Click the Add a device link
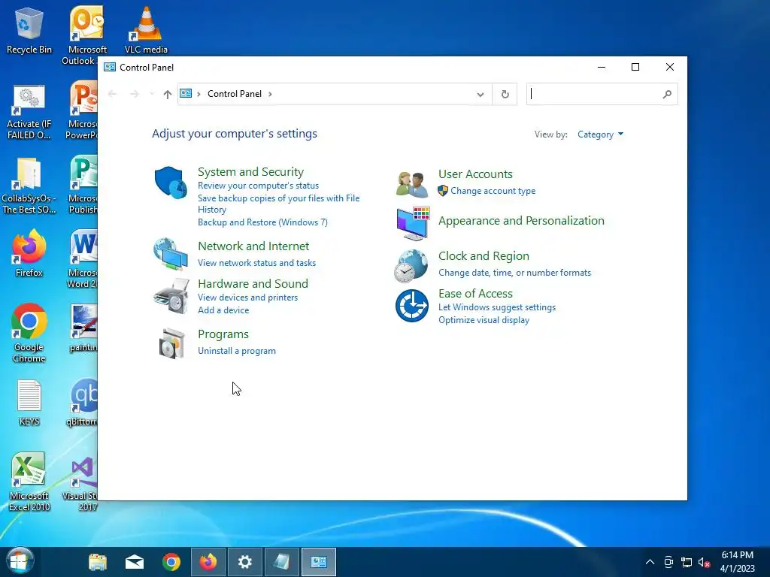Image resolution: width=770 pixels, height=577 pixels. tap(223, 310)
